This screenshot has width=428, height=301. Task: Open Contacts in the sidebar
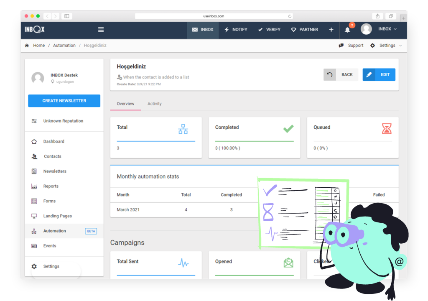point(52,156)
